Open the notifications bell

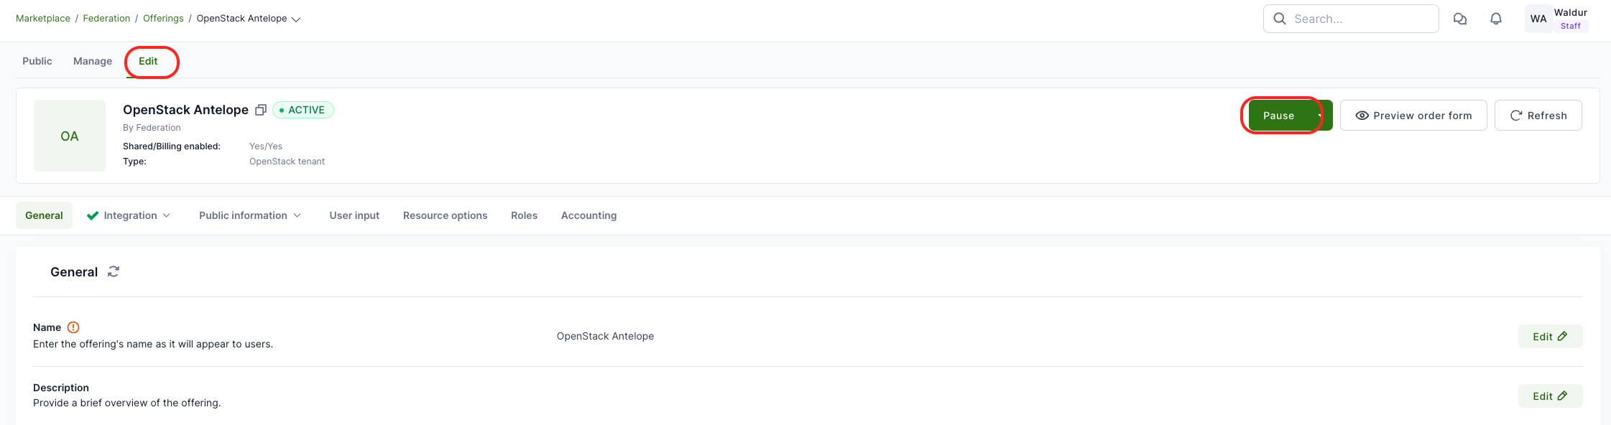point(1495,19)
